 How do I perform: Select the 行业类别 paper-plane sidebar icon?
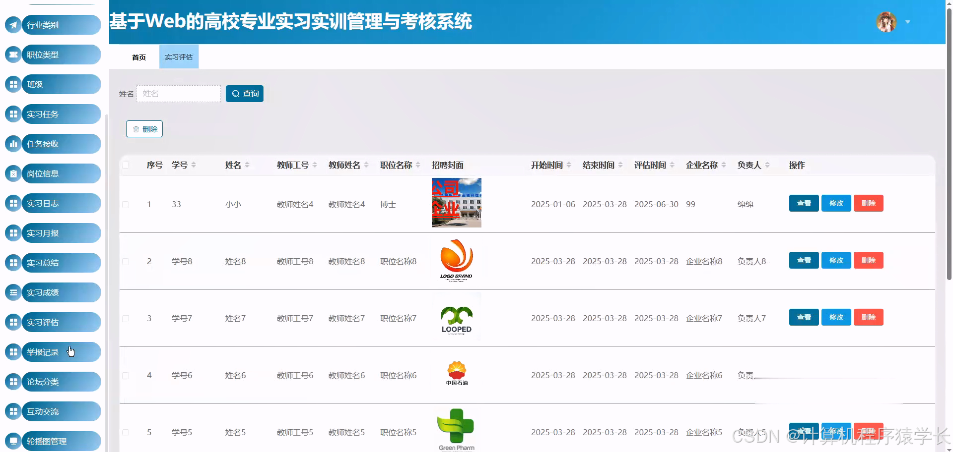click(13, 24)
